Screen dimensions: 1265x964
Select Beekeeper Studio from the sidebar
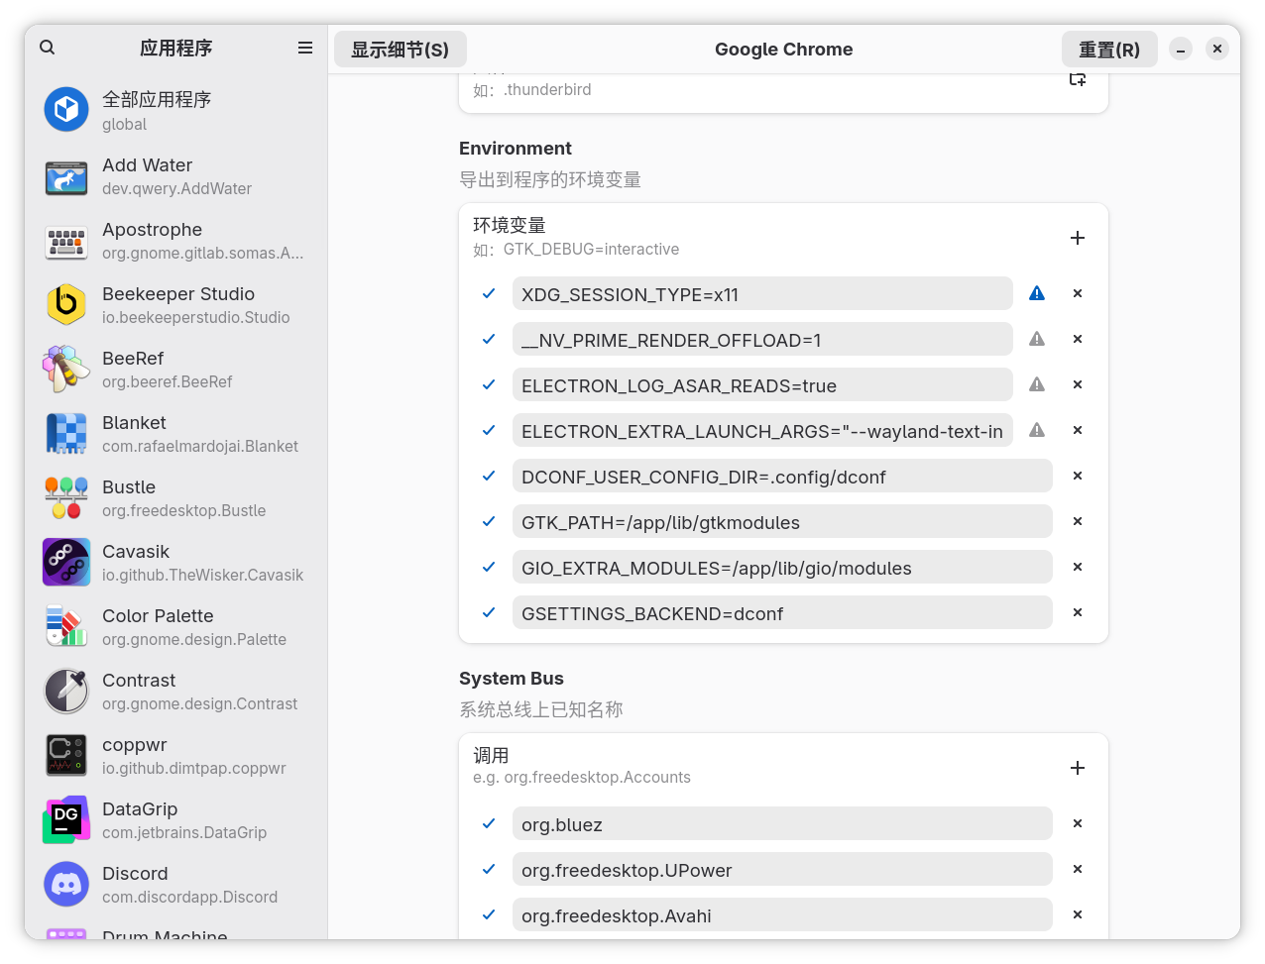coord(176,304)
